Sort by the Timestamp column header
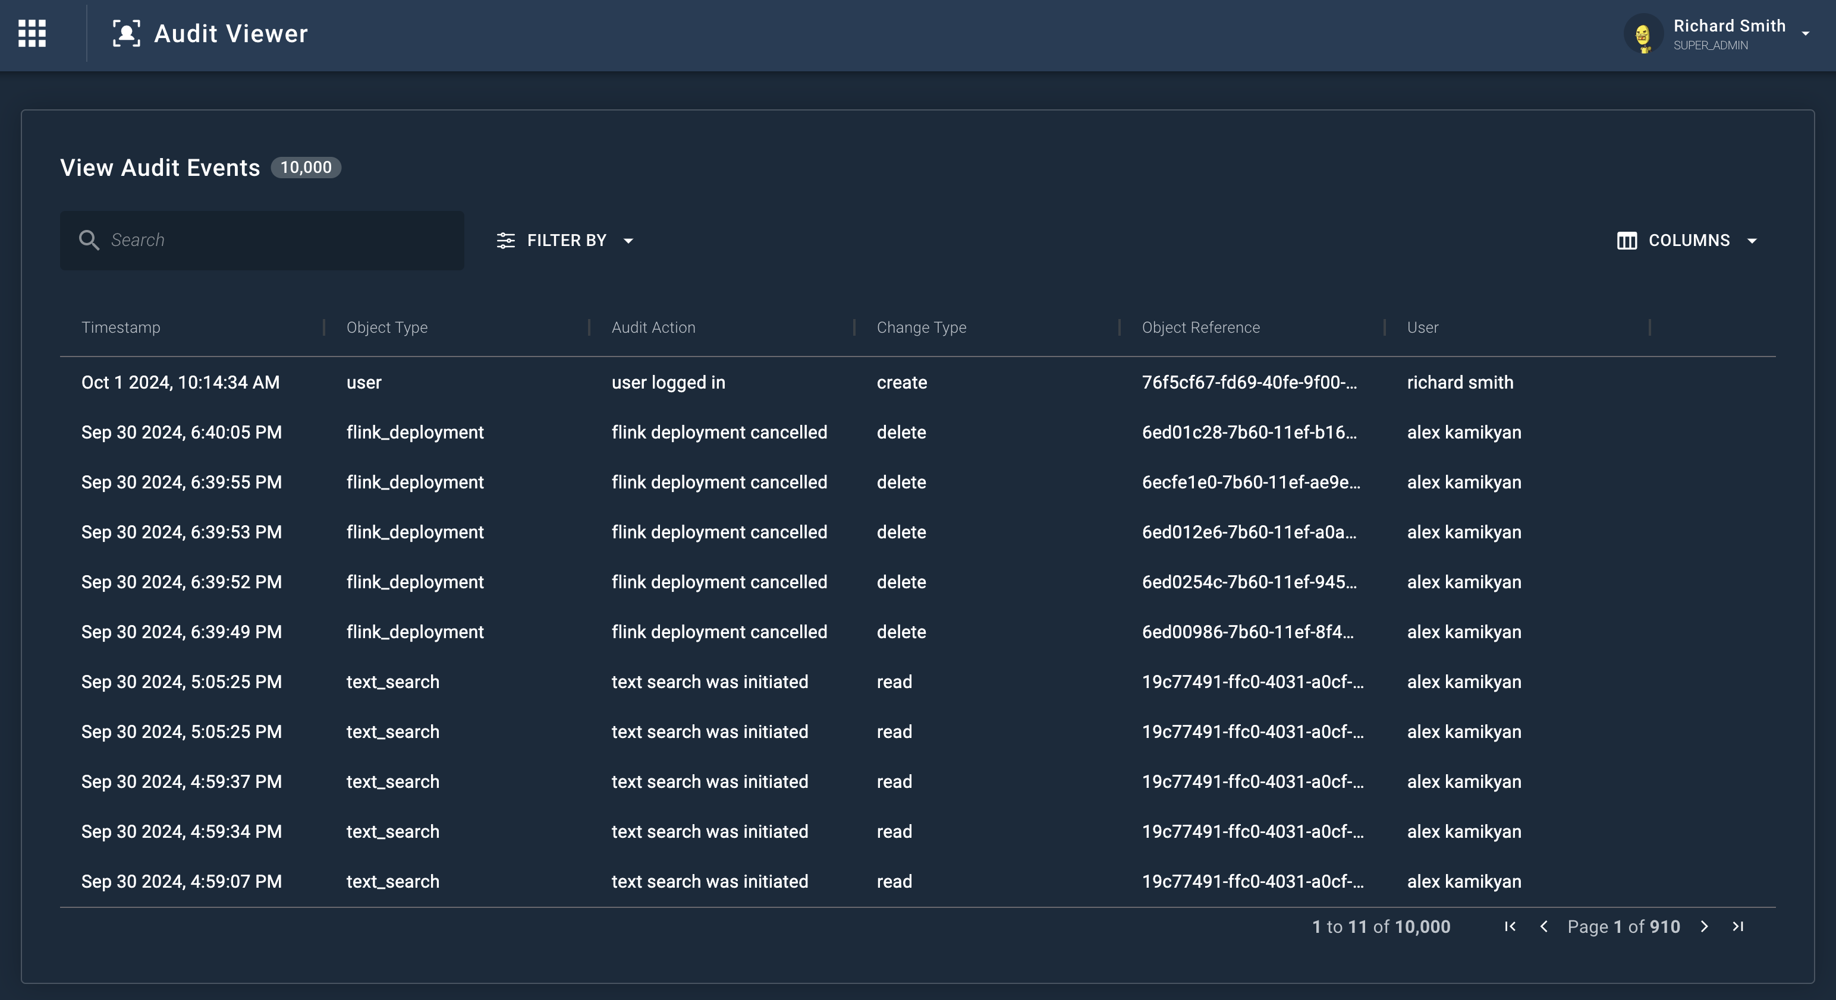1836x1000 pixels. tap(121, 327)
